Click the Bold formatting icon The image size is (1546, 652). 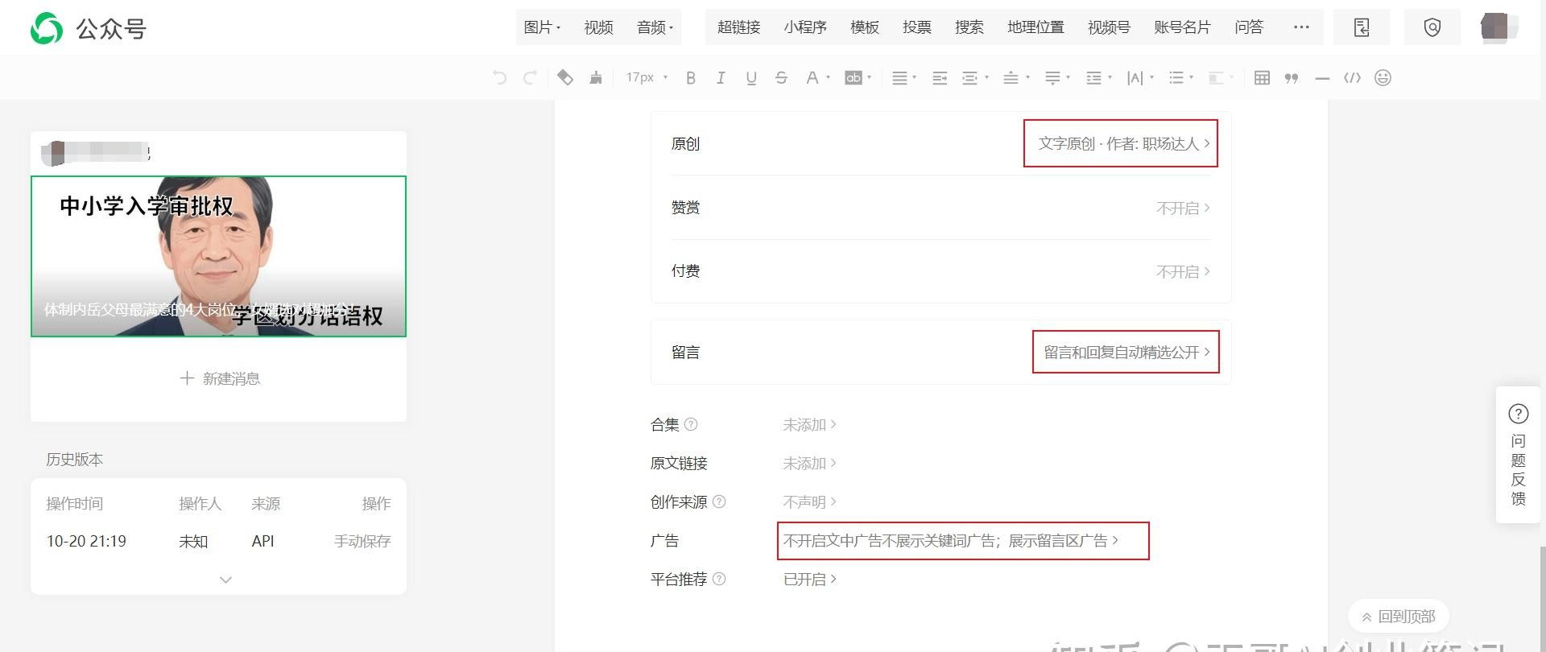(x=690, y=78)
